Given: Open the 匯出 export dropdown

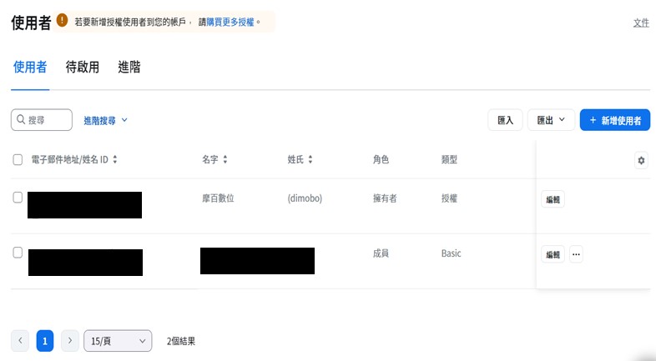Looking at the screenshot, I should (x=551, y=120).
